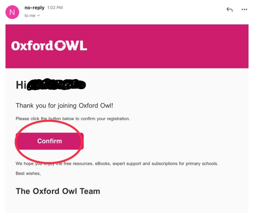Tap the to me recipient label
Image resolution: width=254 pixels, height=213 pixels.
click(30, 16)
